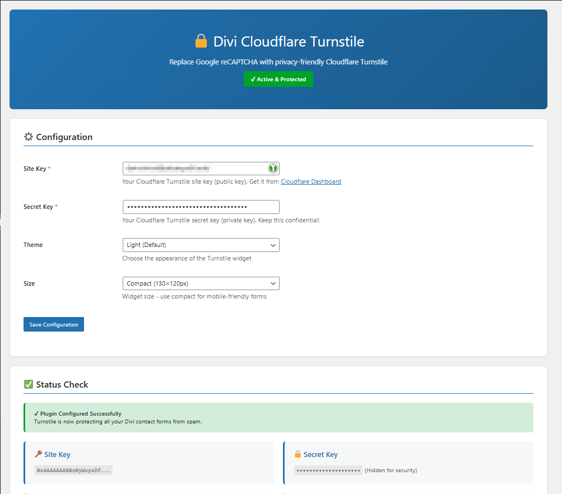The height and width of the screenshot is (494, 562).
Task: Open the Size dropdown showing Compact
Action: point(201,283)
